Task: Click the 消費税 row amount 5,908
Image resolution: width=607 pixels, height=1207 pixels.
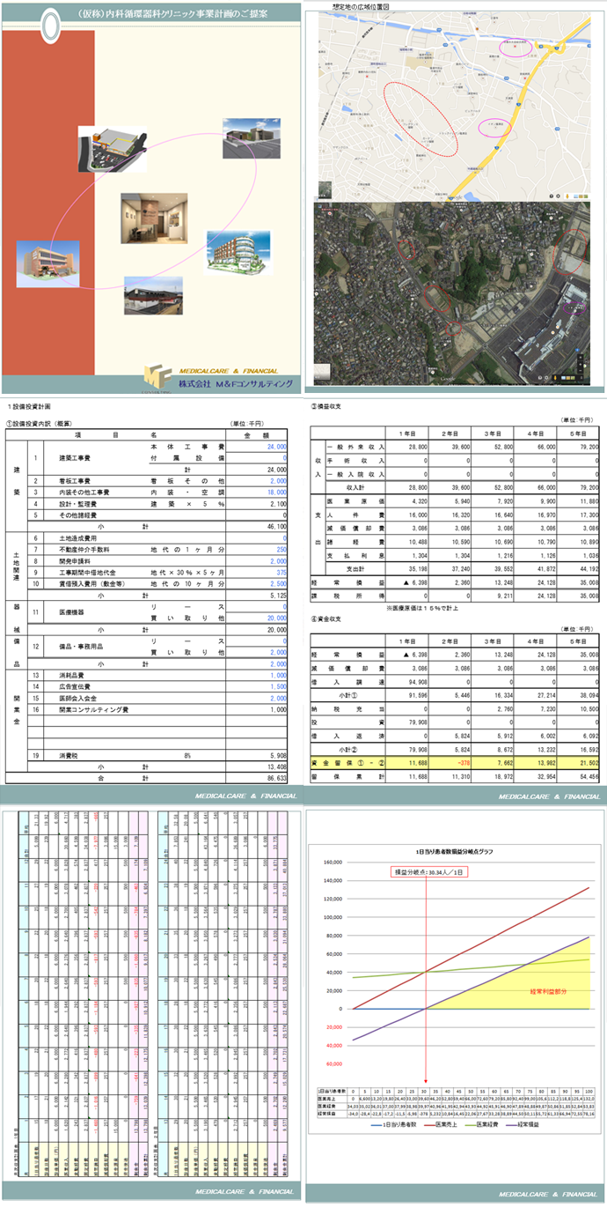Action: 276,754
